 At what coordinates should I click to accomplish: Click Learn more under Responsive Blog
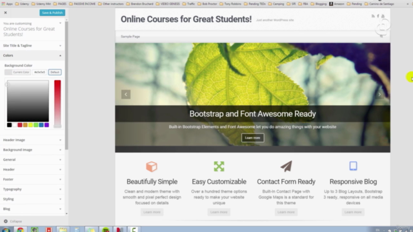point(353,212)
